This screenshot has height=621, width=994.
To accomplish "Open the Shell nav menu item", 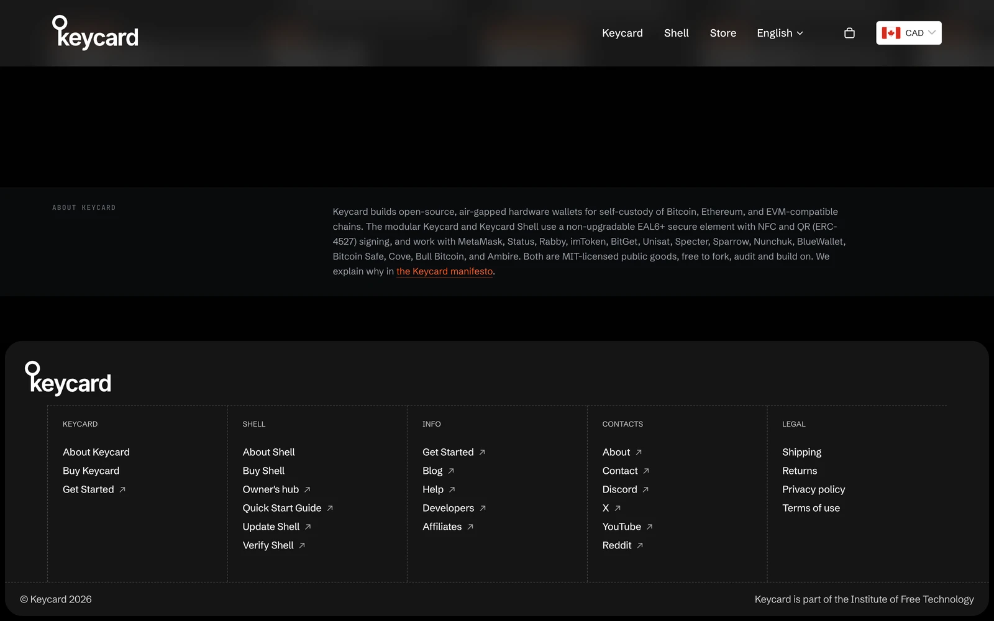I will (x=677, y=33).
